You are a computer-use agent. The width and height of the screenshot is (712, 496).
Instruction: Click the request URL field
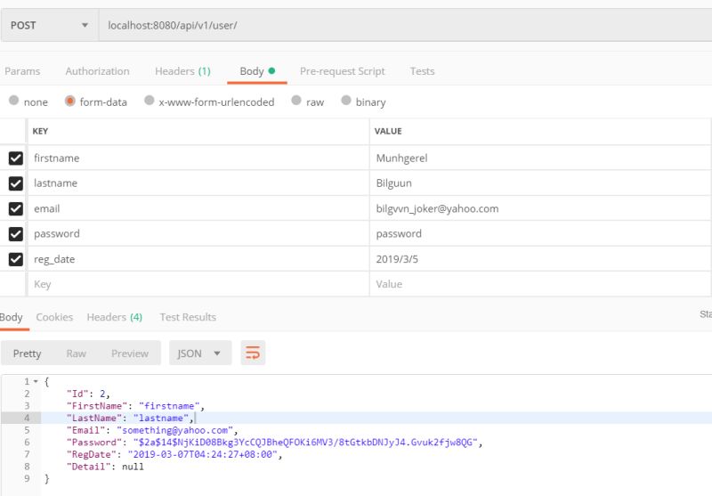[405, 26]
